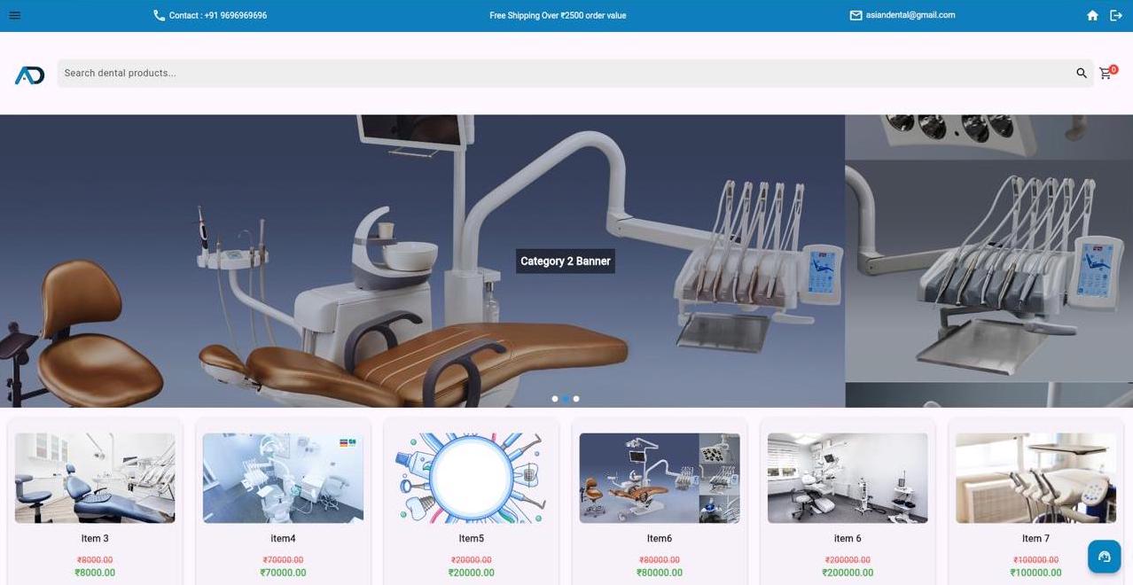Select the first carousel indicator dot
Image resolution: width=1133 pixels, height=585 pixels.
[555, 398]
